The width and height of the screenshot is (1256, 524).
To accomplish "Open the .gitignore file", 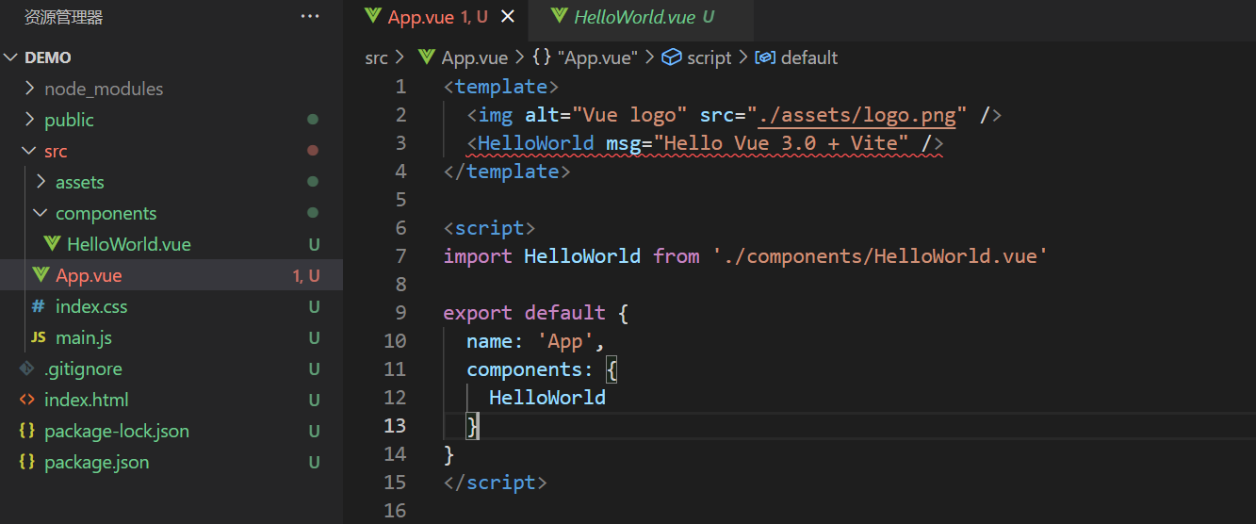I will [x=83, y=368].
